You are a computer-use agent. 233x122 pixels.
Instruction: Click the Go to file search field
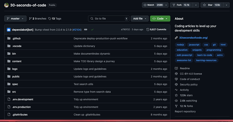(109, 19)
